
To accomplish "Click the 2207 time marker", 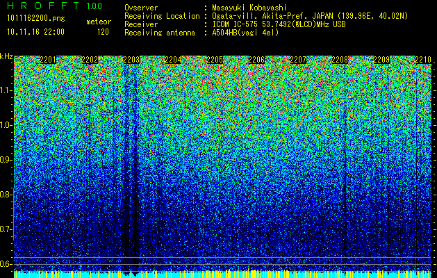I will click(x=298, y=60).
